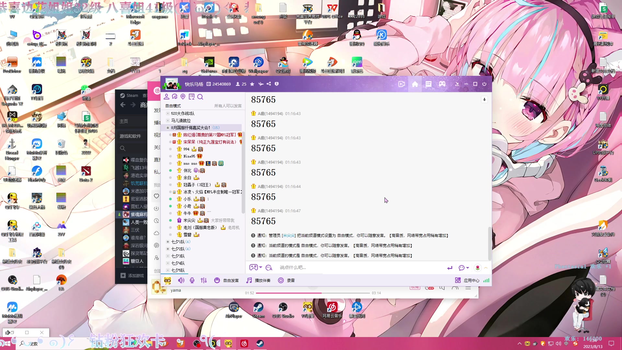This screenshot has height=350, width=622.
Task: Click the share icon in YY header
Action: click(269, 84)
